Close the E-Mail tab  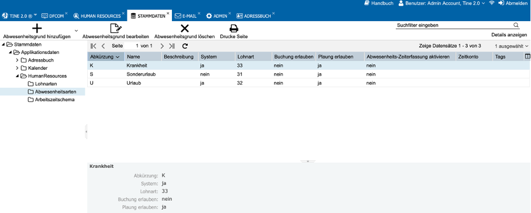tap(199, 13)
